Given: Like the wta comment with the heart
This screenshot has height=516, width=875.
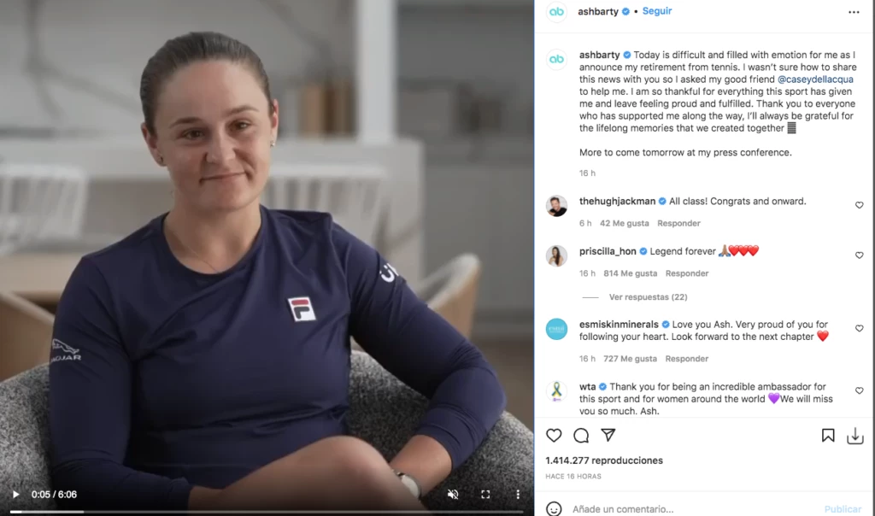Looking at the screenshot, I should 860,390.
